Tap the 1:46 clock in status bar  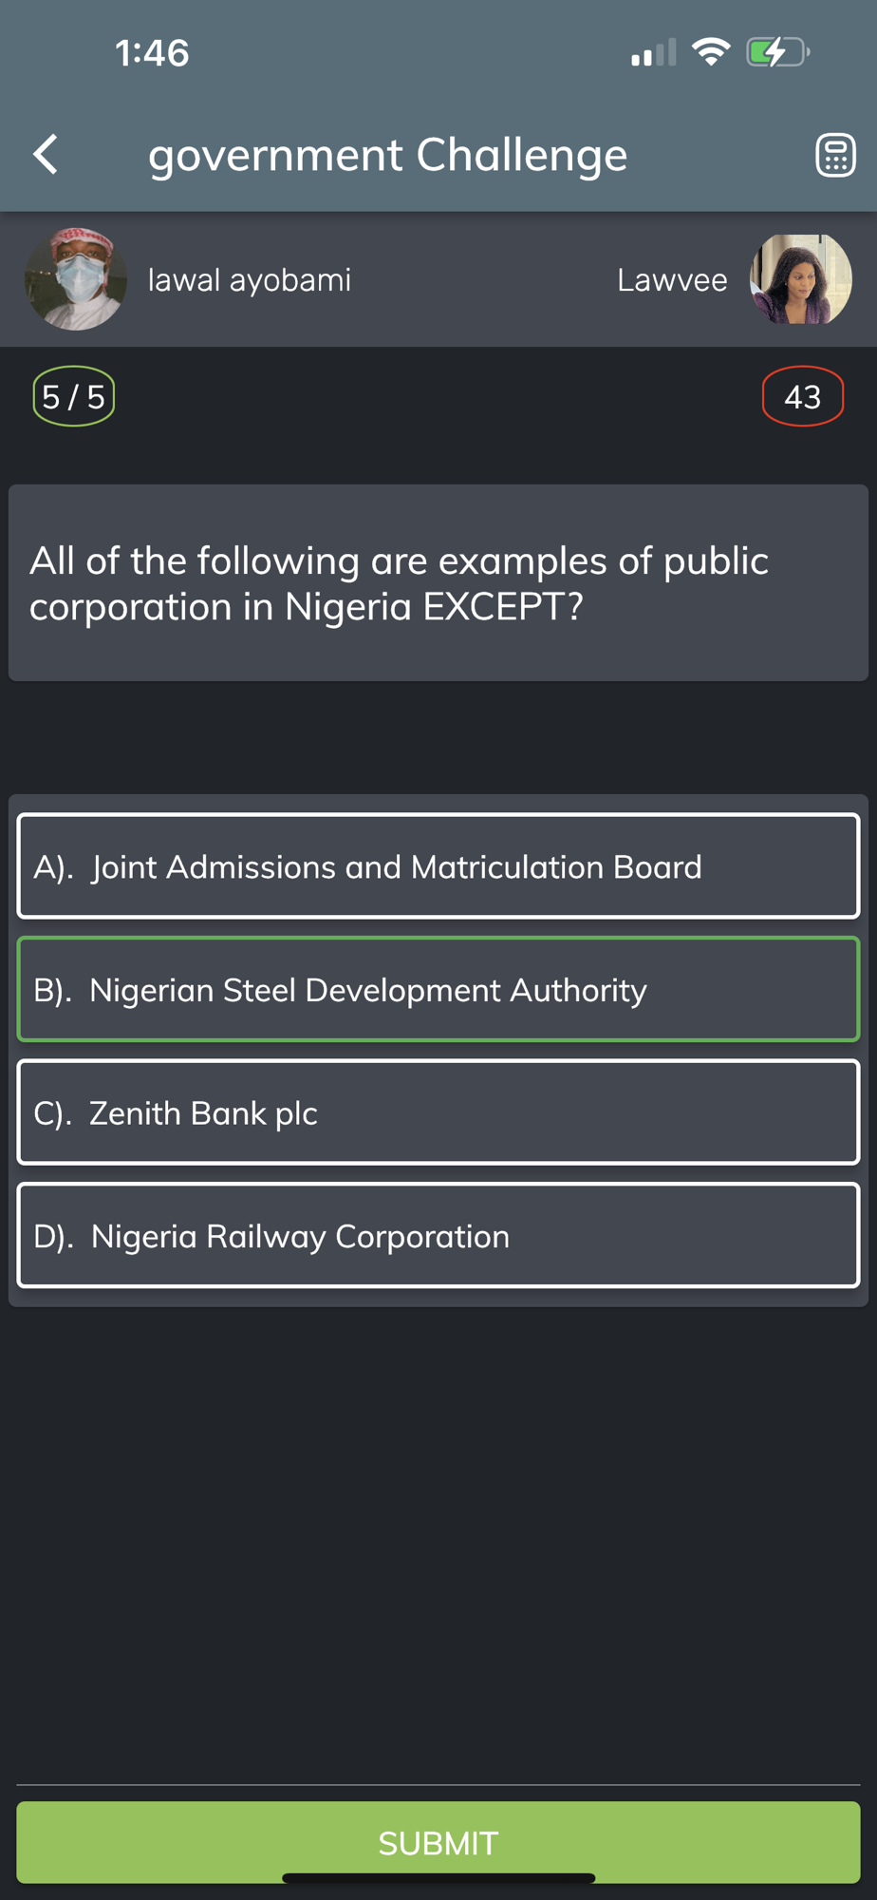pyautogui.click(x=152, y=53)
